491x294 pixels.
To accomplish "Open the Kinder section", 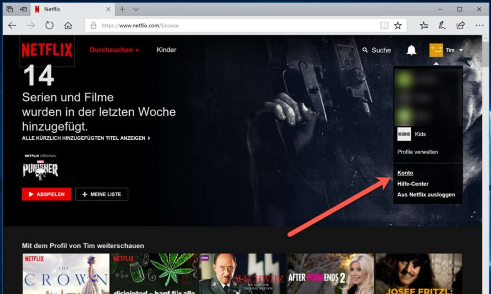I will click(x=167, y=50).
